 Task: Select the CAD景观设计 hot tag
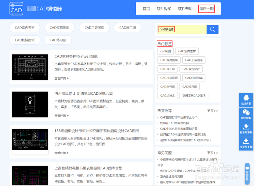click(191, 69)
